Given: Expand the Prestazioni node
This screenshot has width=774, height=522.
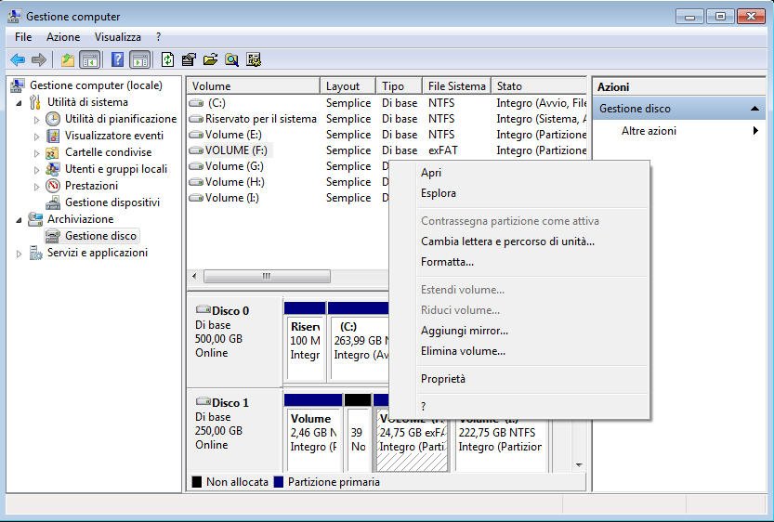Looking at the screenshot, I should tap(36, 187).
